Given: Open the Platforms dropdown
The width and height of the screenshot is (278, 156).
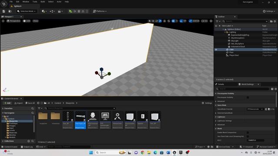Looking at the screenshot, I should click(x=99, y=11).
